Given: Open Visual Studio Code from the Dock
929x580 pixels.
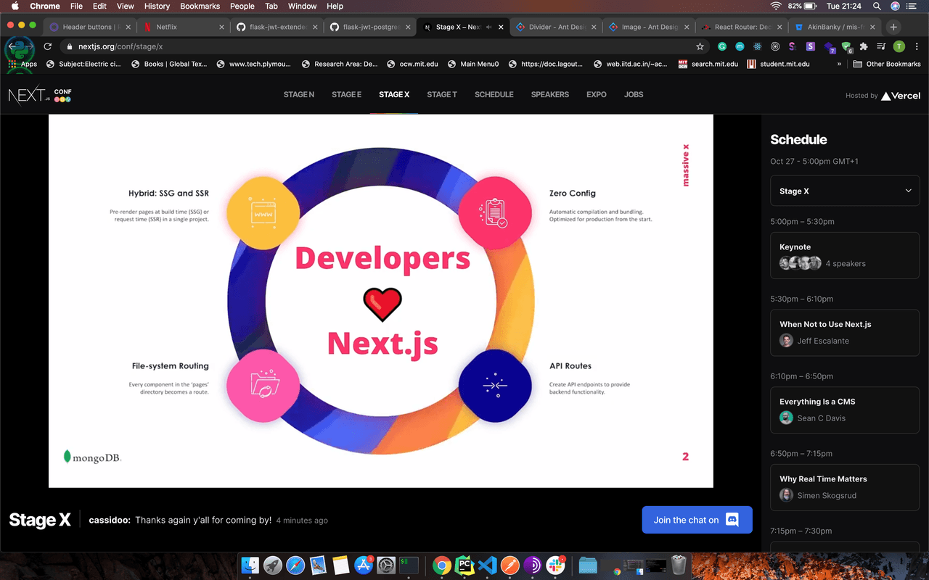Looking at the screenshot, I should pos(487,565).
